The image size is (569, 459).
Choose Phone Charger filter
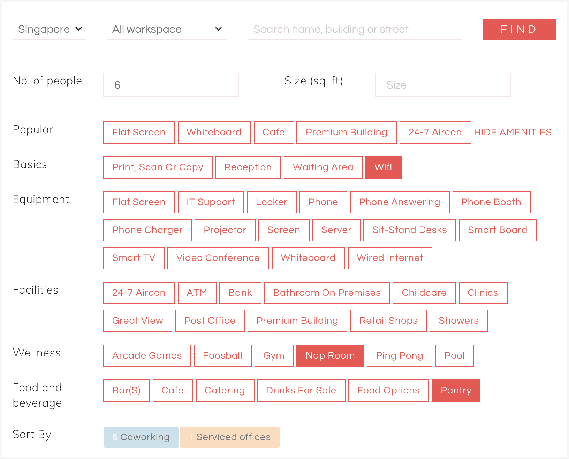click(147, 230)
